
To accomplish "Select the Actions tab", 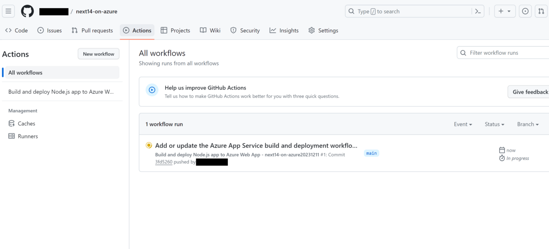I will [137, 31].
